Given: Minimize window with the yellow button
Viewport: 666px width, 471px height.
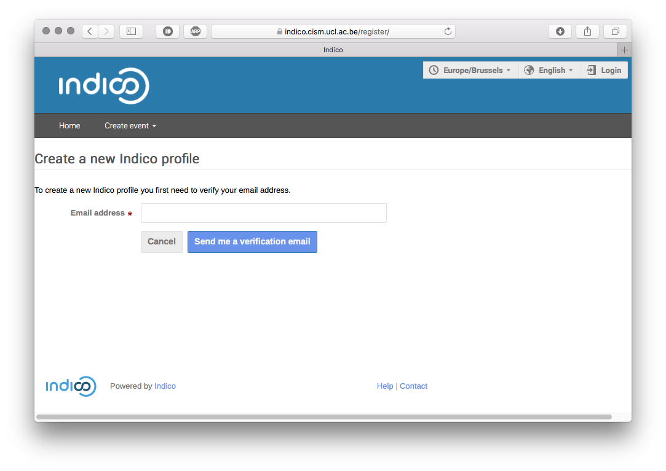Looking at the screenshot, I should pyautogui.click(x=58, y=31).
